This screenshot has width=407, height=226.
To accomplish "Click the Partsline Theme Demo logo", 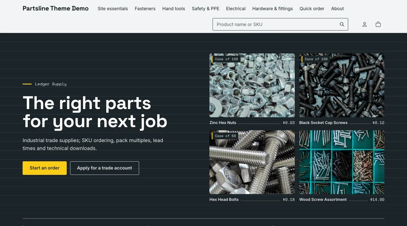I will (56, 8).
